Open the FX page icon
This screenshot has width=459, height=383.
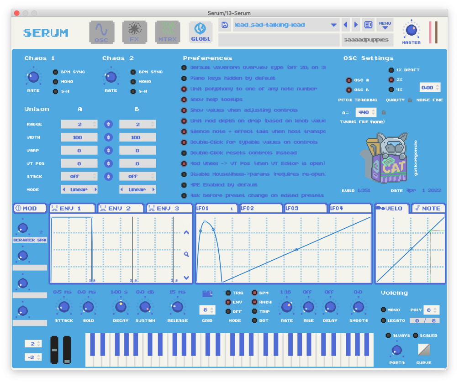tap(134, 32)
